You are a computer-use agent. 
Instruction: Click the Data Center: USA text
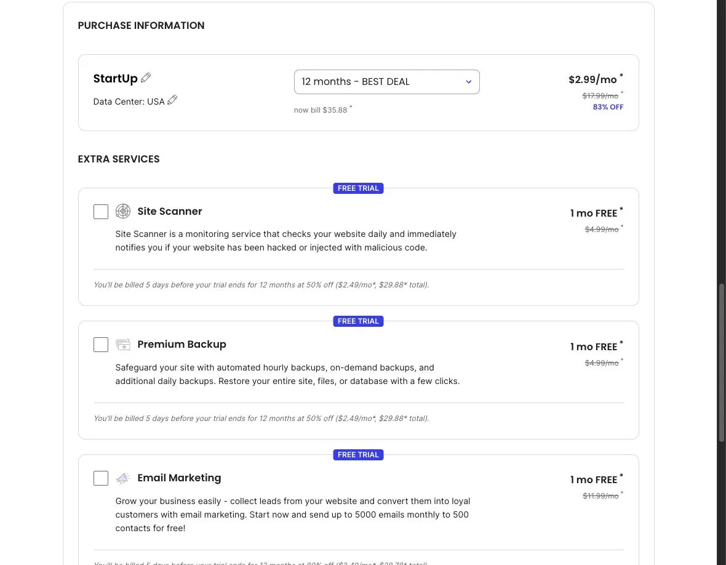coord(129,102)
